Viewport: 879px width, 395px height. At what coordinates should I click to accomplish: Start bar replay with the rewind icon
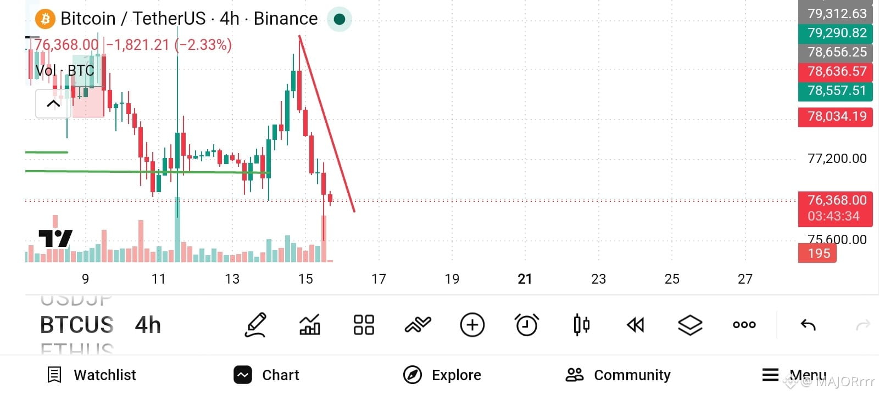636,325
